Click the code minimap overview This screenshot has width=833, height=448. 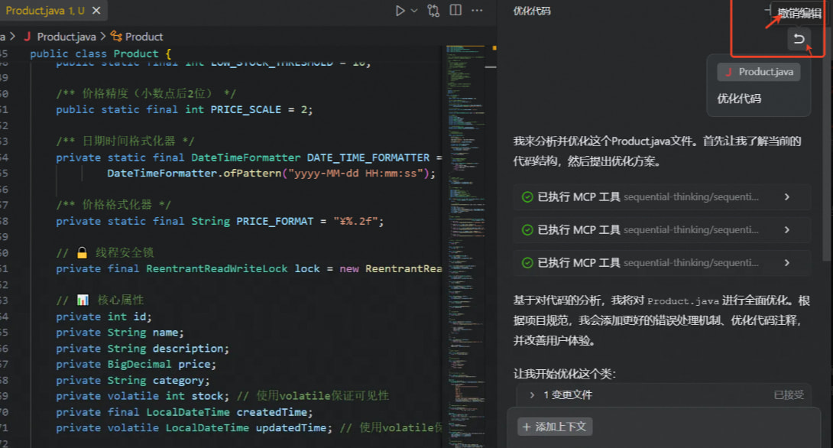(x=466, y=245)
